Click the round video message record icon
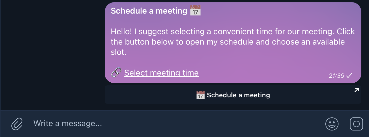 pos(356,124)
